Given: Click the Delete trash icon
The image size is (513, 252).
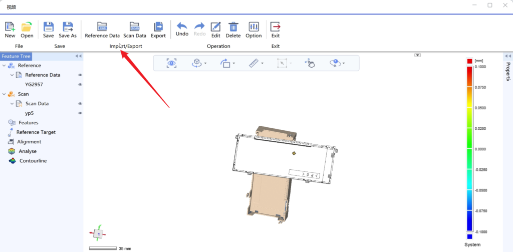Looking at the screenshot, I should pos(233,27).
